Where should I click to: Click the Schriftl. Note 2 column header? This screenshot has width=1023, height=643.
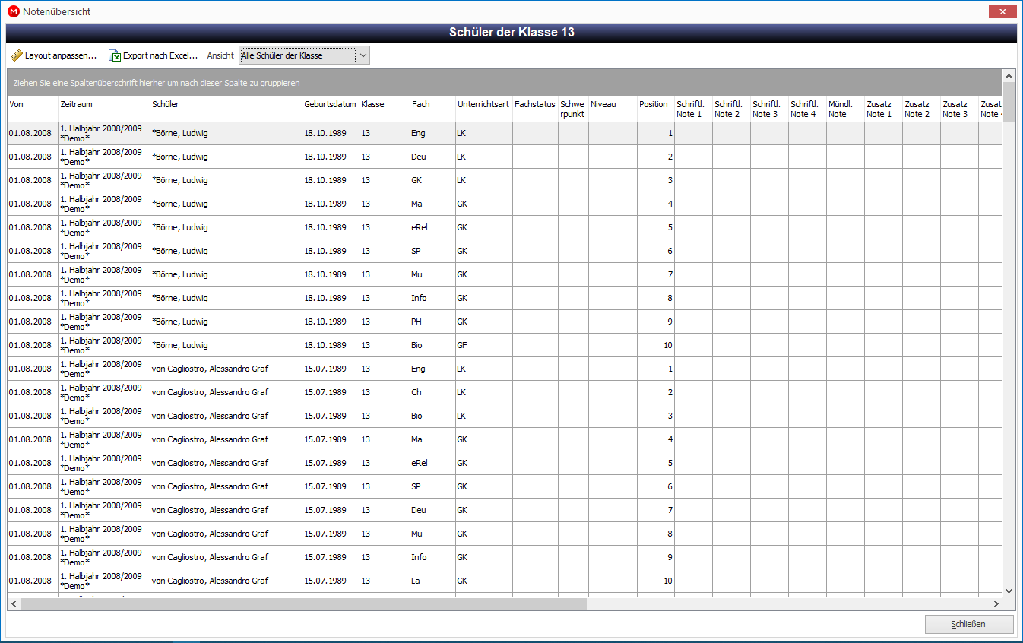(731, 109)
